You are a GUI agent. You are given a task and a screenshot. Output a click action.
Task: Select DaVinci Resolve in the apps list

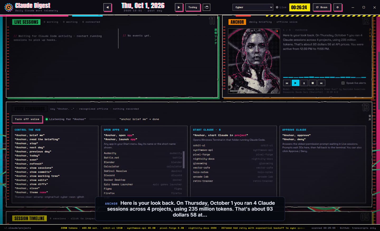point(143,171)
